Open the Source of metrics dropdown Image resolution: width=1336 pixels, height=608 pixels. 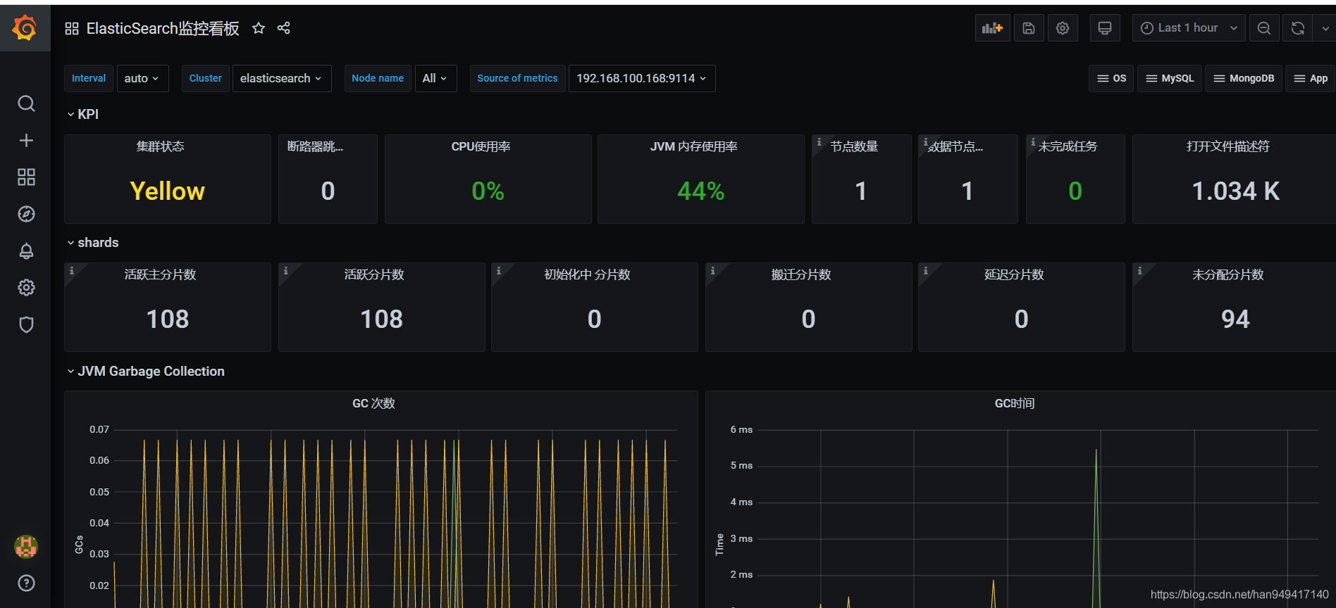click(x=642, y=78)
